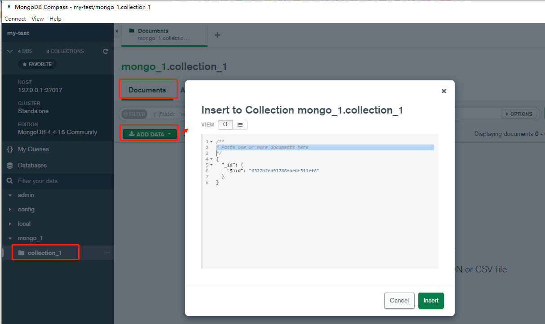Click the MongoDB Compass leaf icon in title bar
The width and height of the screenshot is (545, 324).
tap(8, 7)
